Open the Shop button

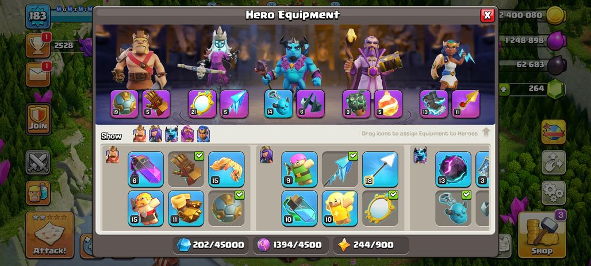(542, 235)
